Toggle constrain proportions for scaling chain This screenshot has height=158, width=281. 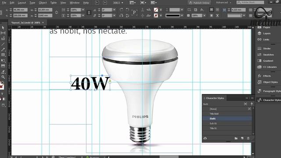pyautogui.click(x=89, y=13)
